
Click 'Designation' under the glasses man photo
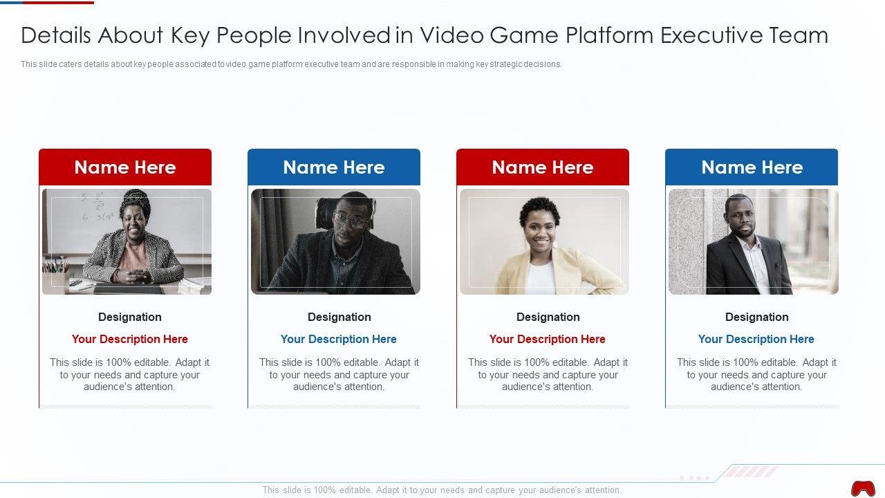[x=339, y=317]
